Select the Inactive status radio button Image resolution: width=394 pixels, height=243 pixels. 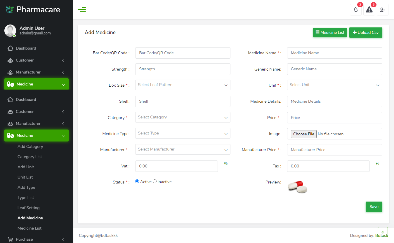pos(155,181)
